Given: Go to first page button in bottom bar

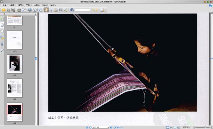Looking at the screenshot, I should coord(87,127).
